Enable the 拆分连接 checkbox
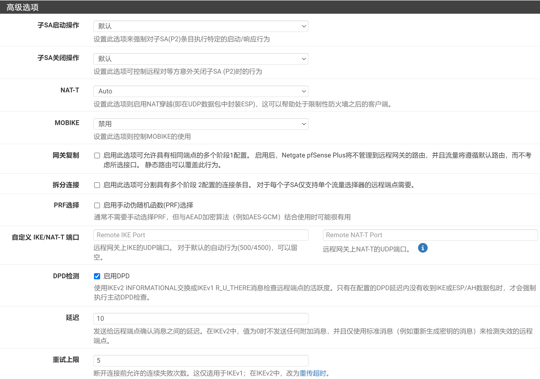Image resolution: width=540 pixels, height=379 pixels. click(97, 185)
